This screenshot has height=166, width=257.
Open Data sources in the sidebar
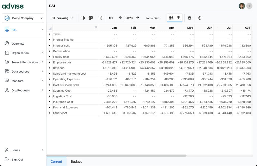click(x=20, y=72)
